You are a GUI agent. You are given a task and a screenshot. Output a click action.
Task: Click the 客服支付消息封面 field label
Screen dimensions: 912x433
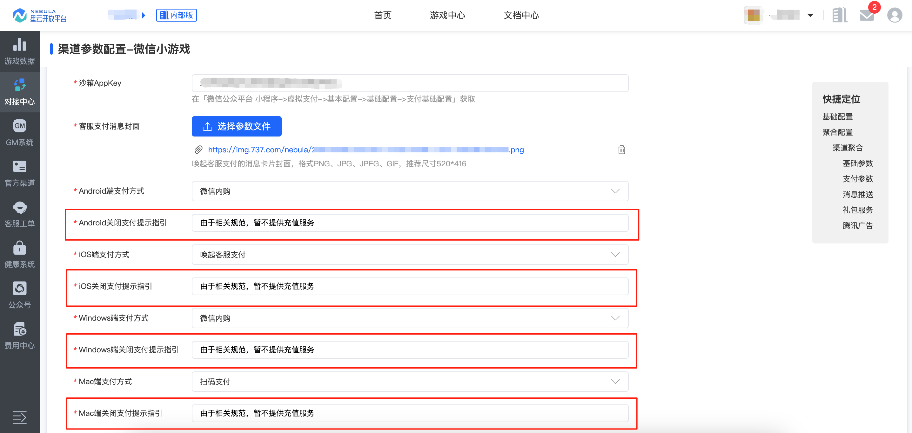pos(109,126)
